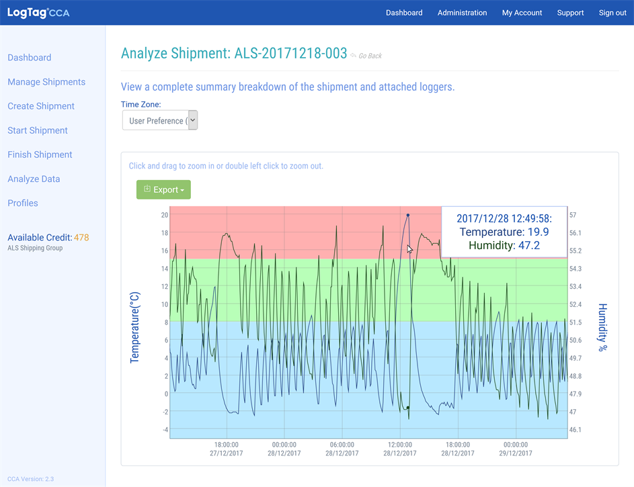Open the Export dropdown button
The width and height of the screenshot is (634, 487).
(x=163, y=189)
